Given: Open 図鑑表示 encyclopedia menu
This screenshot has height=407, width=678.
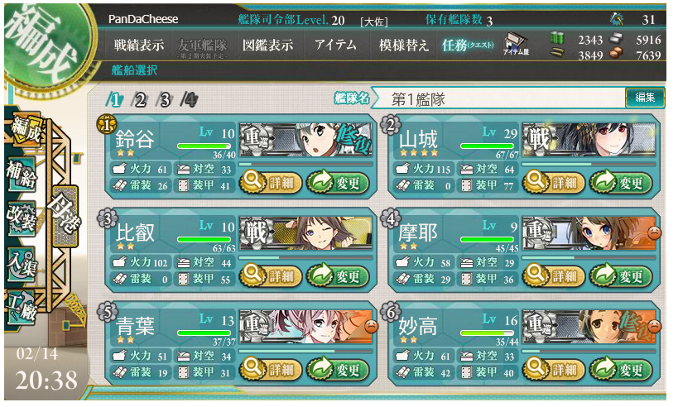Looking at the screenshot, I should pyautogui.click(x=267, y=45).
